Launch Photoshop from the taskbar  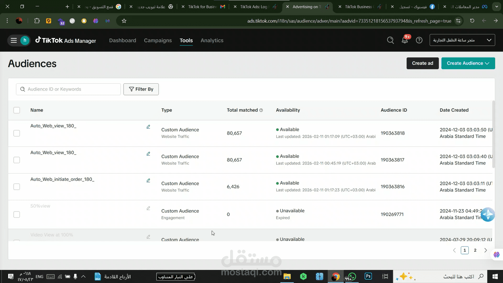(x=368, y=276)
